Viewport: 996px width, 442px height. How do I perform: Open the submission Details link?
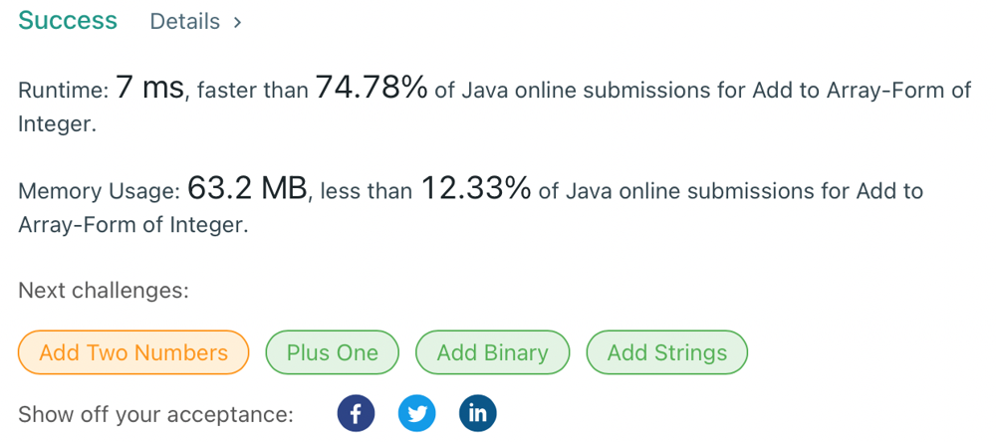coord(185,22)
